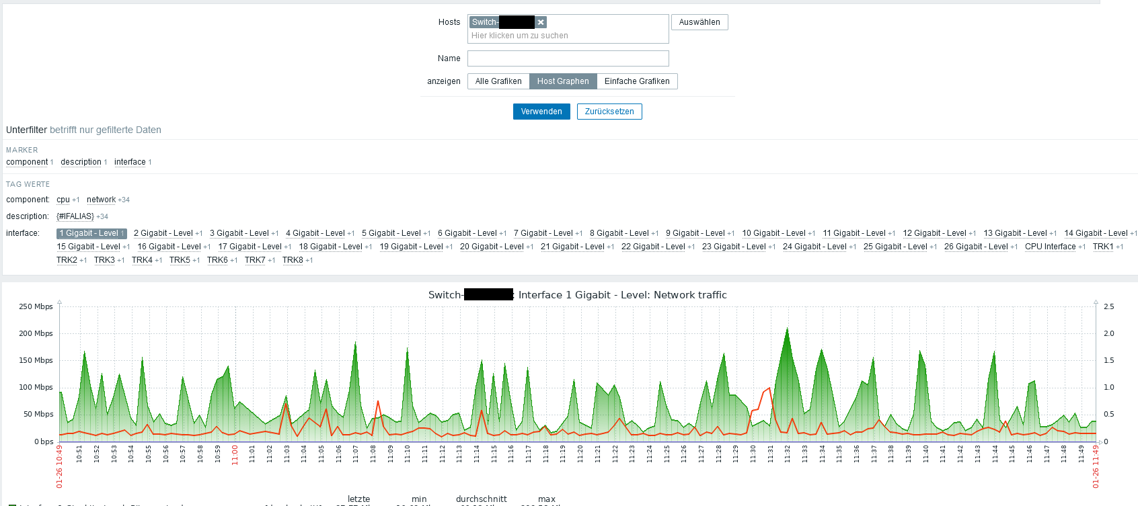This screenshot has width=1138, height=506.
Task: Click the component marker tag
Action: [27, 162]
